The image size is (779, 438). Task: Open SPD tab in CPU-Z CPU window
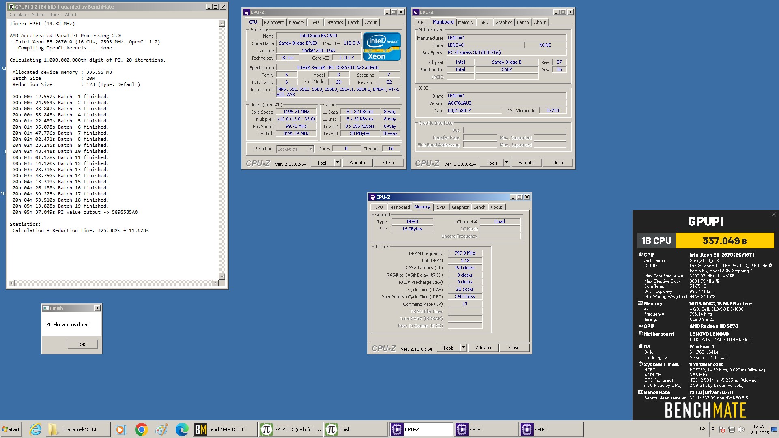point(315,22)
